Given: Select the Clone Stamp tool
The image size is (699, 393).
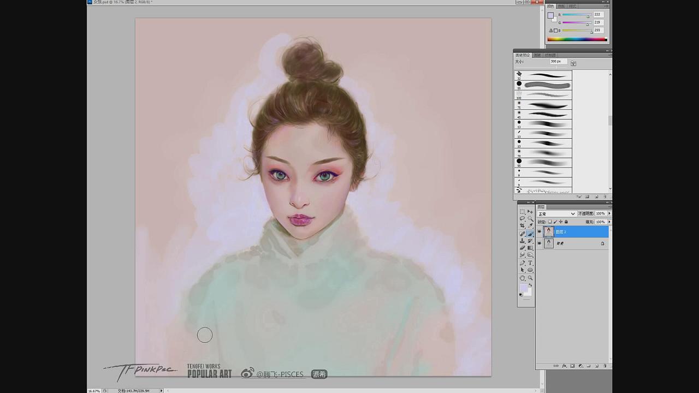Looking at the screenshot, I should click(x=522, y=241).
